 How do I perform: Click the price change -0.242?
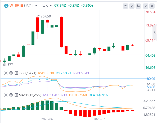point(73,5)
